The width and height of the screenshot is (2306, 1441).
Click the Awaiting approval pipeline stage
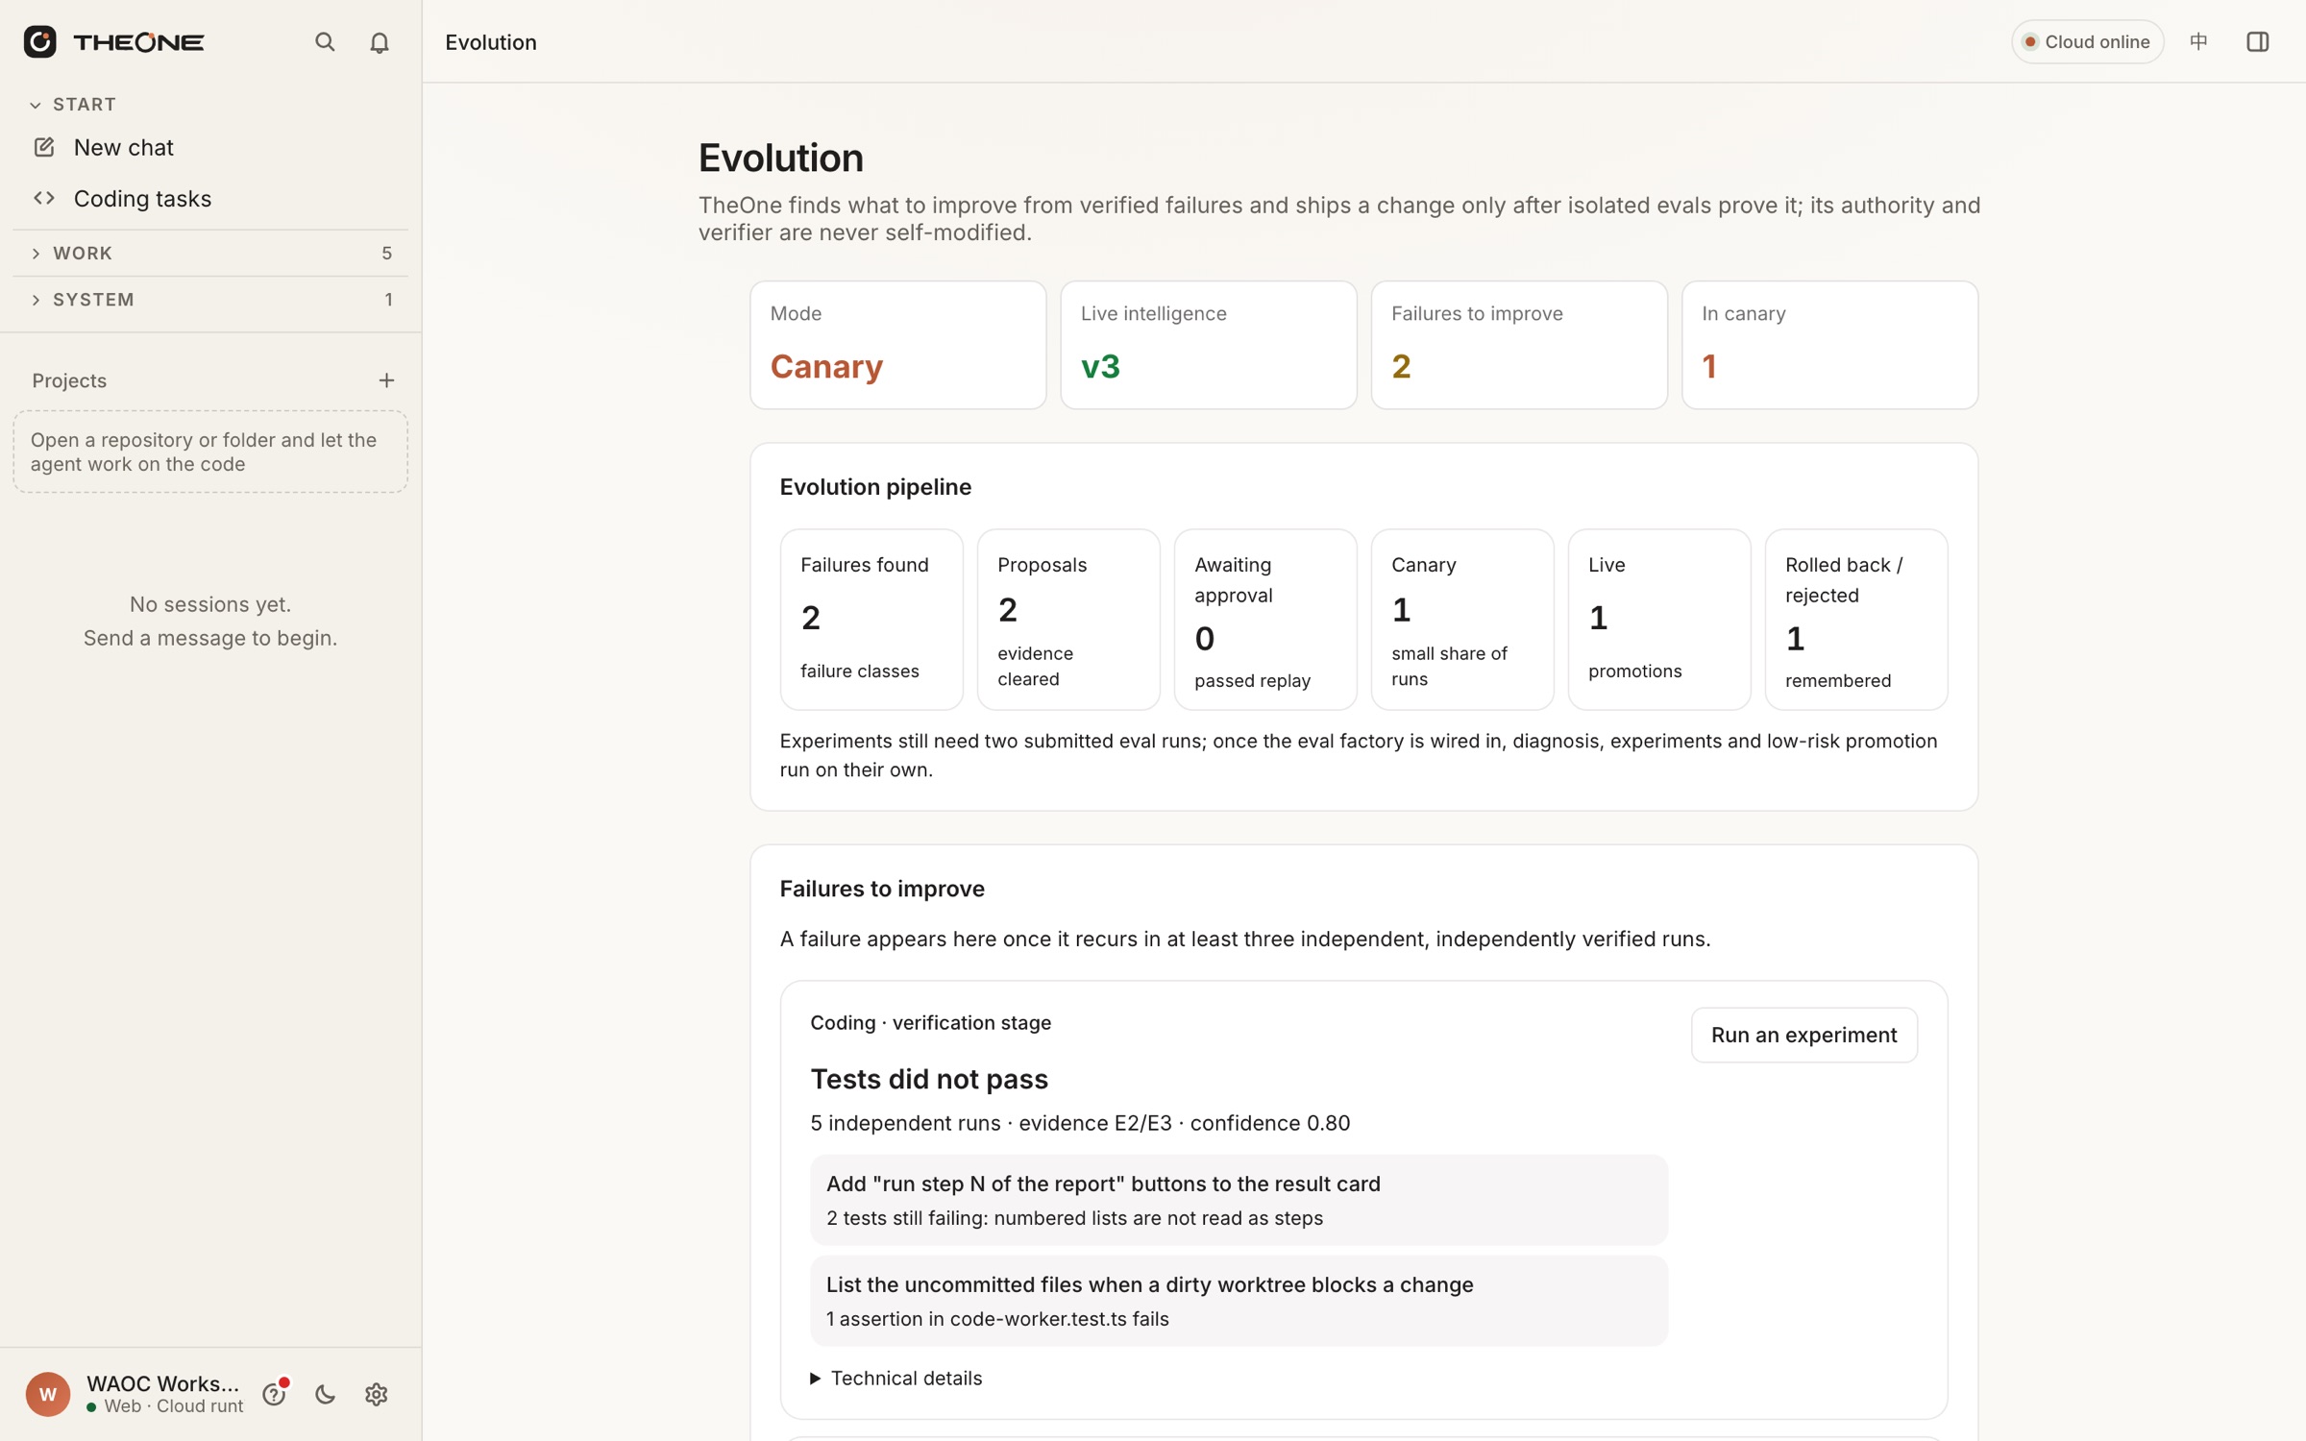[1265, 620]
